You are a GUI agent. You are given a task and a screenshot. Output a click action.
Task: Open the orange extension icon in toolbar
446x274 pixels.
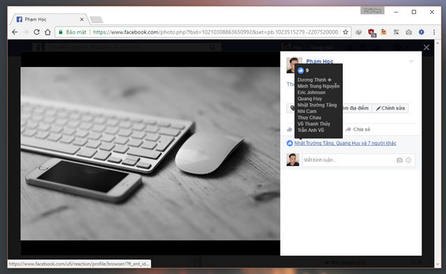click(x=384, y=32)
